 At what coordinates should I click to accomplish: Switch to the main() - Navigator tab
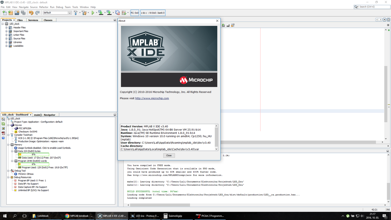click(45, 115)
